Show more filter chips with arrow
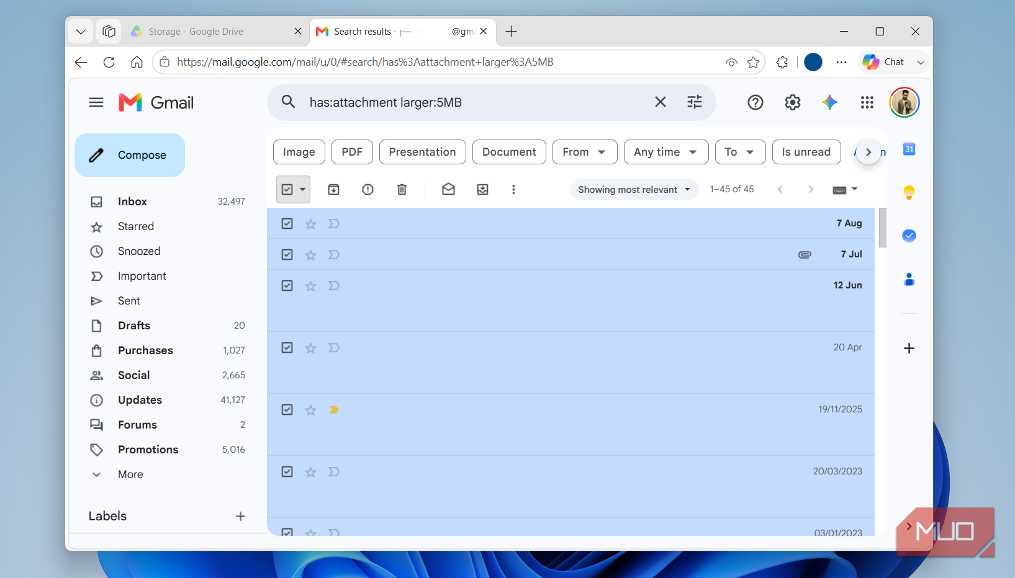This screenshot has height=578, width=1015. (x=868, y=152)
